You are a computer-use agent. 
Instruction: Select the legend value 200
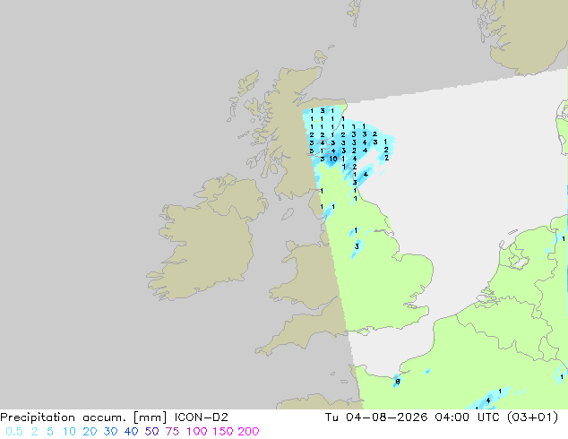point(248,432)
